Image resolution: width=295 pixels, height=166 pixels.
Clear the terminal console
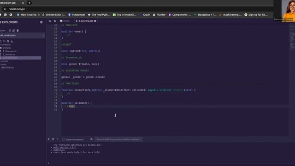(53, 139)
